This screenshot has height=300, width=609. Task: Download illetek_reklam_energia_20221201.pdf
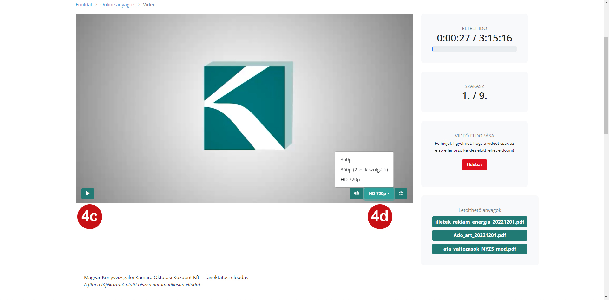coord(479,222)
